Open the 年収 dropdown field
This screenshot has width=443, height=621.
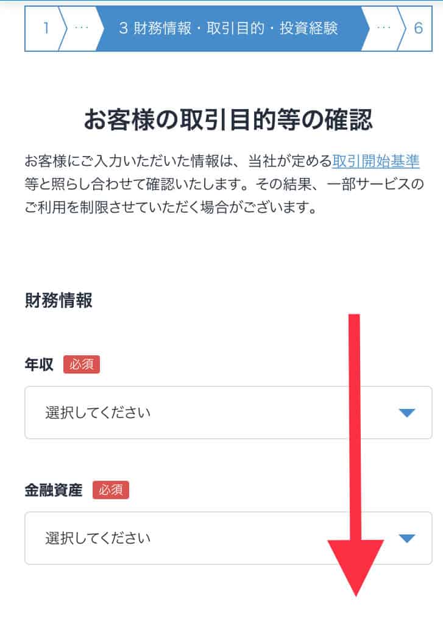[229, 413]
